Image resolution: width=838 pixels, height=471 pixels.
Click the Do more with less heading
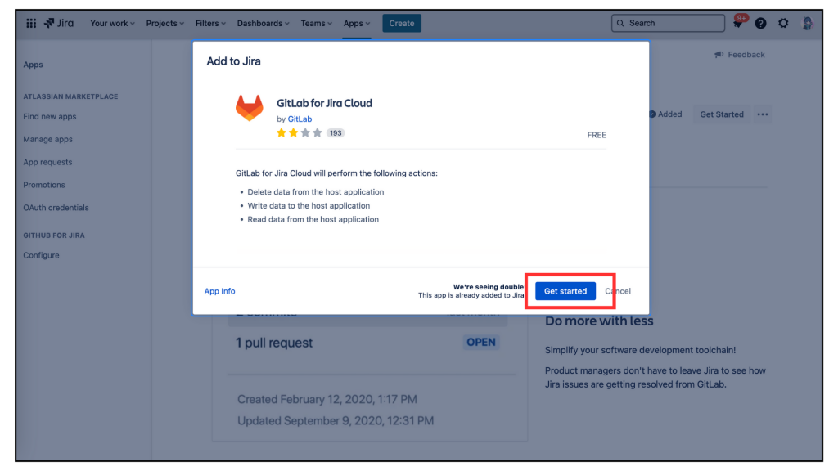[599, 321]
